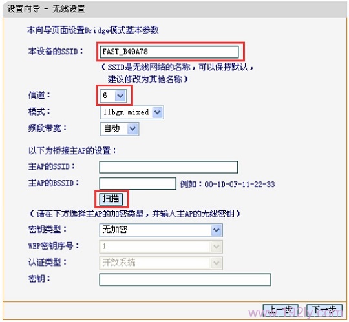Click the arrow icon beside 自动
The height and width of the screenshot is (322, 349).
[132, 128]
